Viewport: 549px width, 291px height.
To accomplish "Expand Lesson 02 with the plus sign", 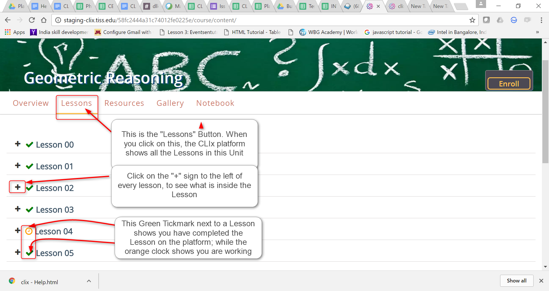I will [18, 187].
